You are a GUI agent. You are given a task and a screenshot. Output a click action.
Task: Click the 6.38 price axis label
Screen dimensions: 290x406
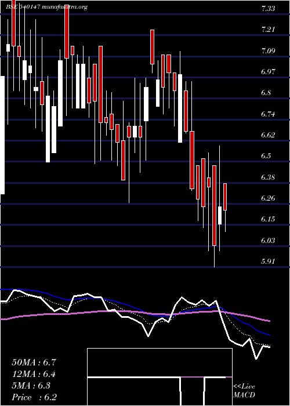coord(268,177)
